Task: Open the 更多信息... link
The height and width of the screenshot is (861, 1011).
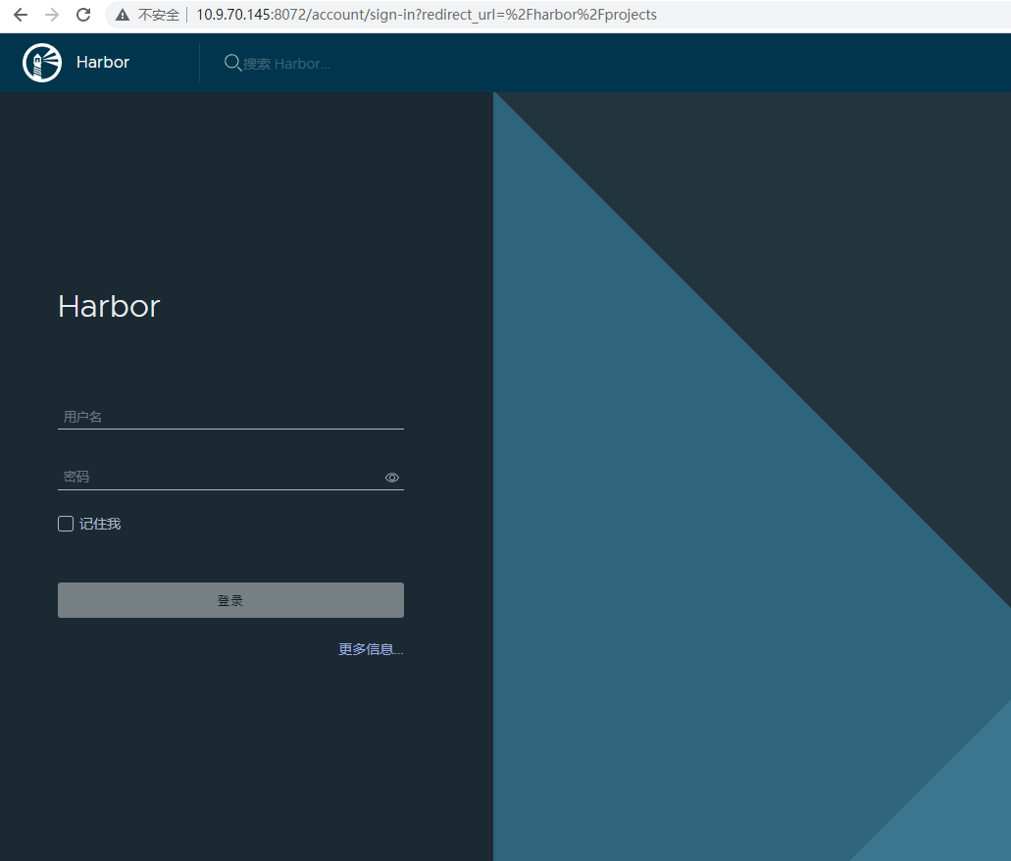Action: click(x=371, y=649)
